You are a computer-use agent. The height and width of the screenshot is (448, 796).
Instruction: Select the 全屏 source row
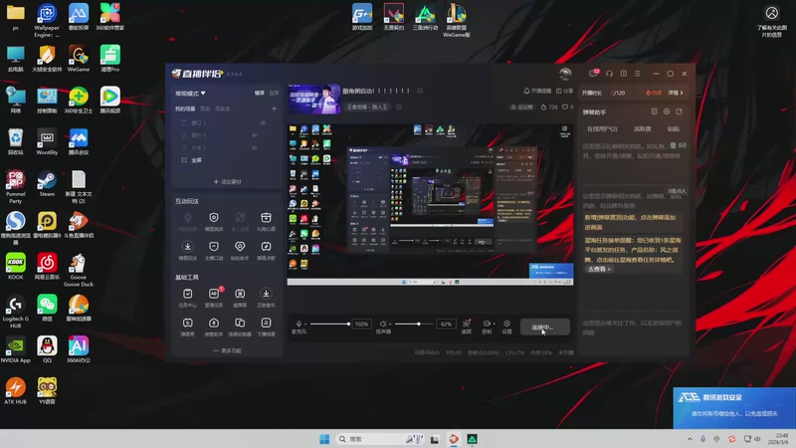pyautogui.click(x=228, y=160)
